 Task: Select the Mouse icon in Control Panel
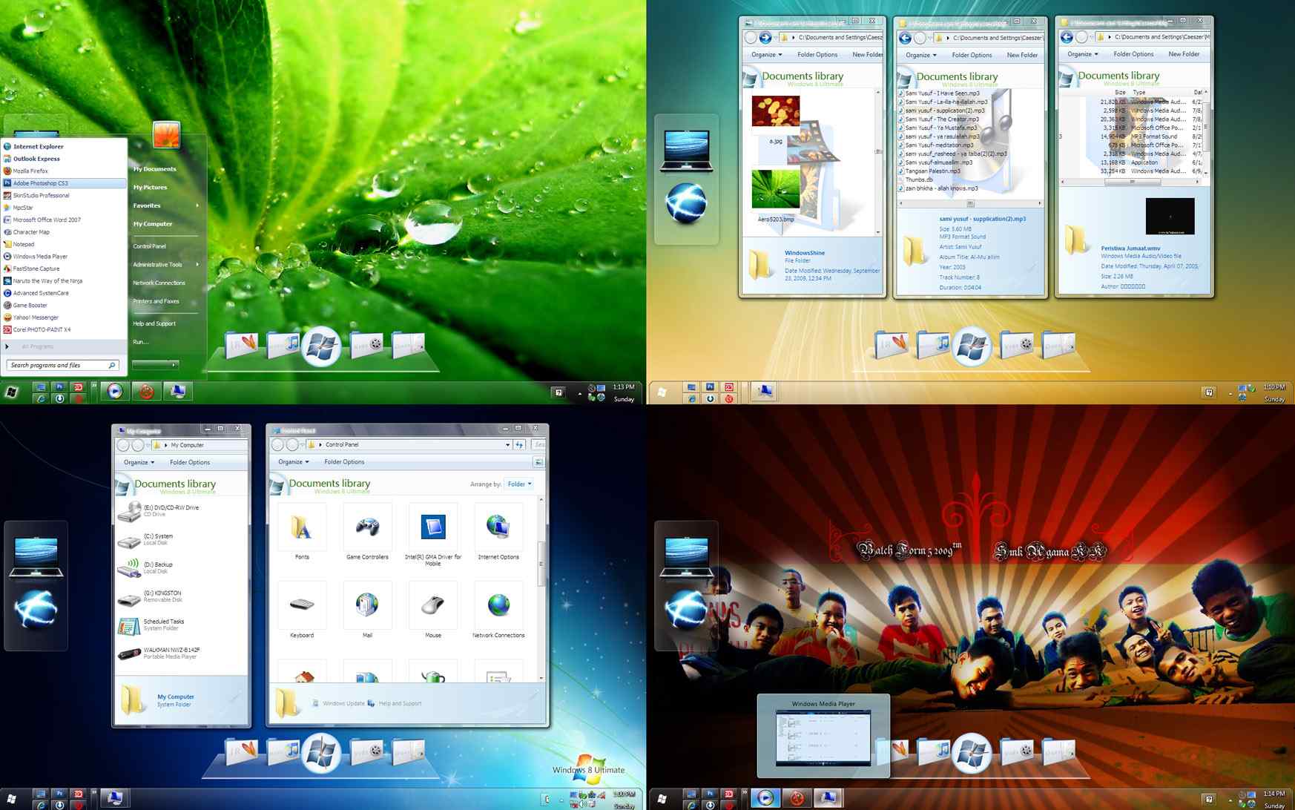[x=433, y=605]
